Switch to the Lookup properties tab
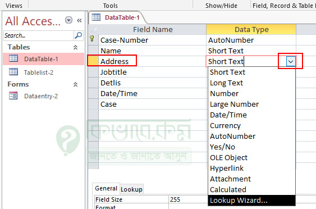The width and height of the screenshot is (316, 209). pyautogui.click(x=131, y=189)
